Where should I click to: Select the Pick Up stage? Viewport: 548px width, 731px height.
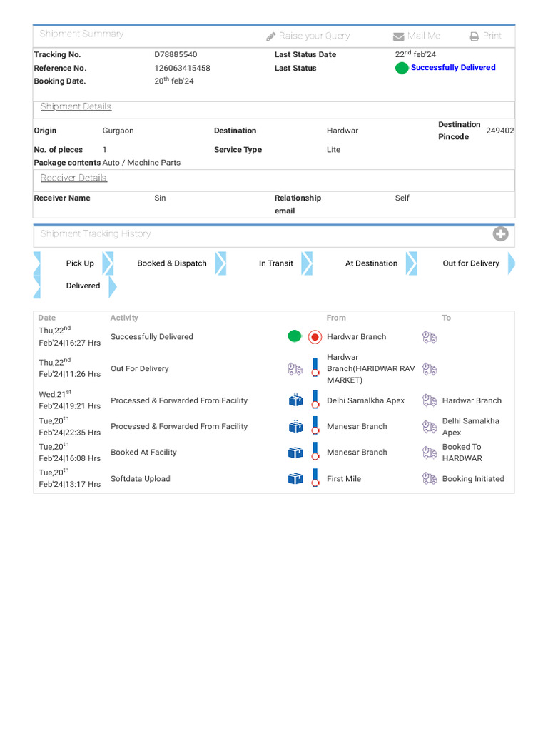click(x=80, y=263)
